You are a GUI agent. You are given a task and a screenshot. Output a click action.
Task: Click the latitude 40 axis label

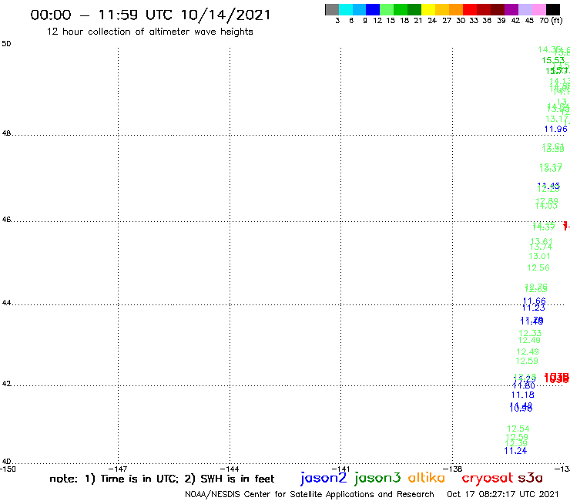pyautogui.click(x=6, y=462)
